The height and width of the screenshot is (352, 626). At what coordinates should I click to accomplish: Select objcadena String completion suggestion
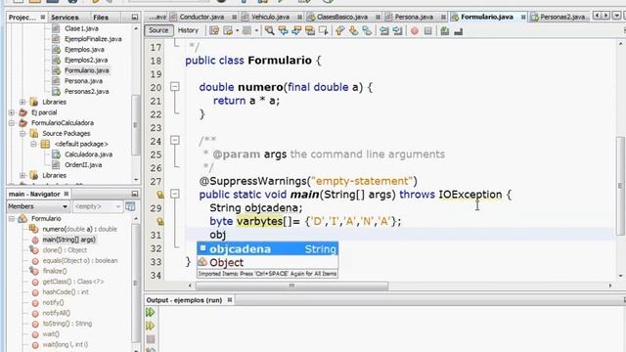tap(267, 248)
